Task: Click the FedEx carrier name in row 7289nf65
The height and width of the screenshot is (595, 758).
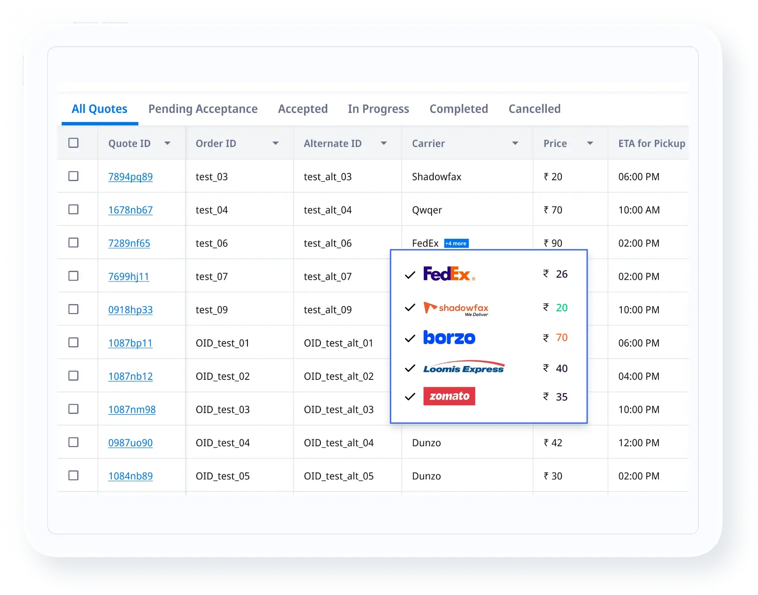Action: pyautogui.click(x=425, y=243)
